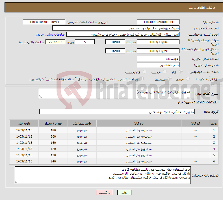
Task: Click the چاپ print button
Action: pos(124,192)
